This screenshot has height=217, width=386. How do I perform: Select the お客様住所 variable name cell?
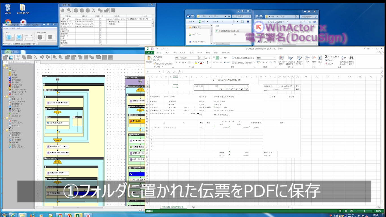(68, 31)
